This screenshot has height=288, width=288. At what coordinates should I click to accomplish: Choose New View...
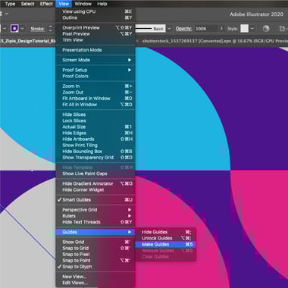point(95,277)
